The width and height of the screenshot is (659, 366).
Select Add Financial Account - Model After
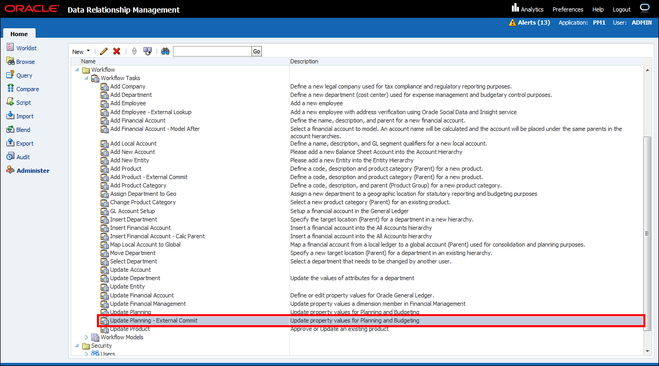155,129
